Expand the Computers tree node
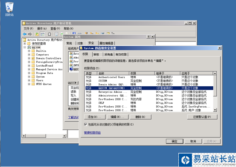The image size is (236, 167). click(x=29, y=55)
